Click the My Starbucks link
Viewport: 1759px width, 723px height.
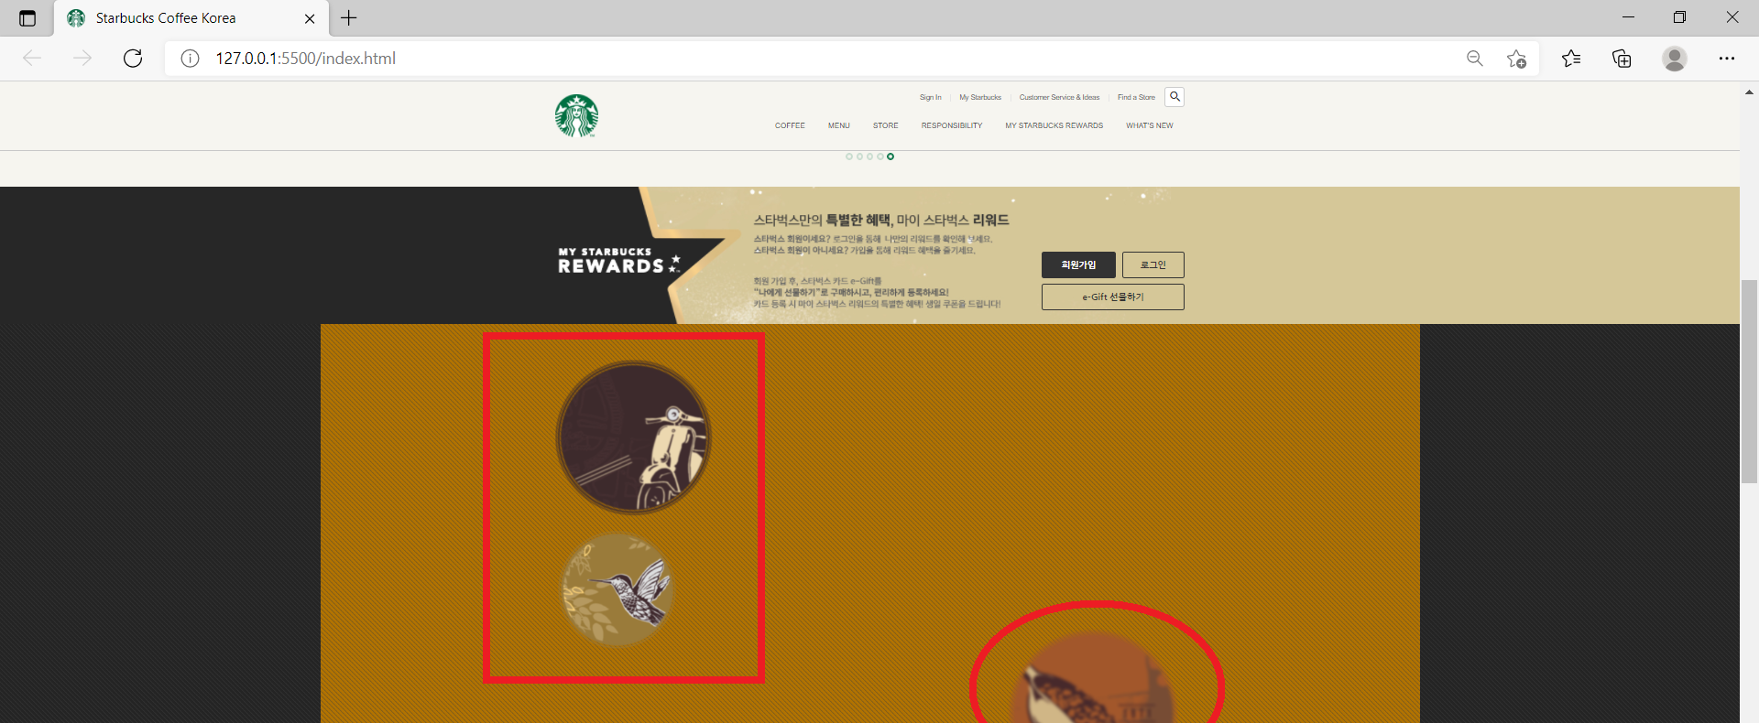(980, 97)
